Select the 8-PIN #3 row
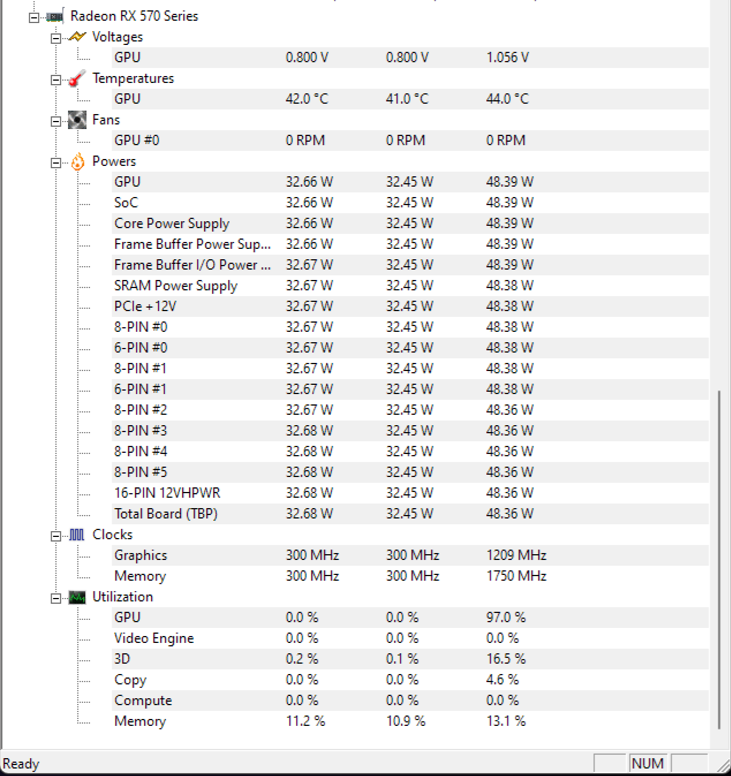The image size is (731, 776). 410,431
